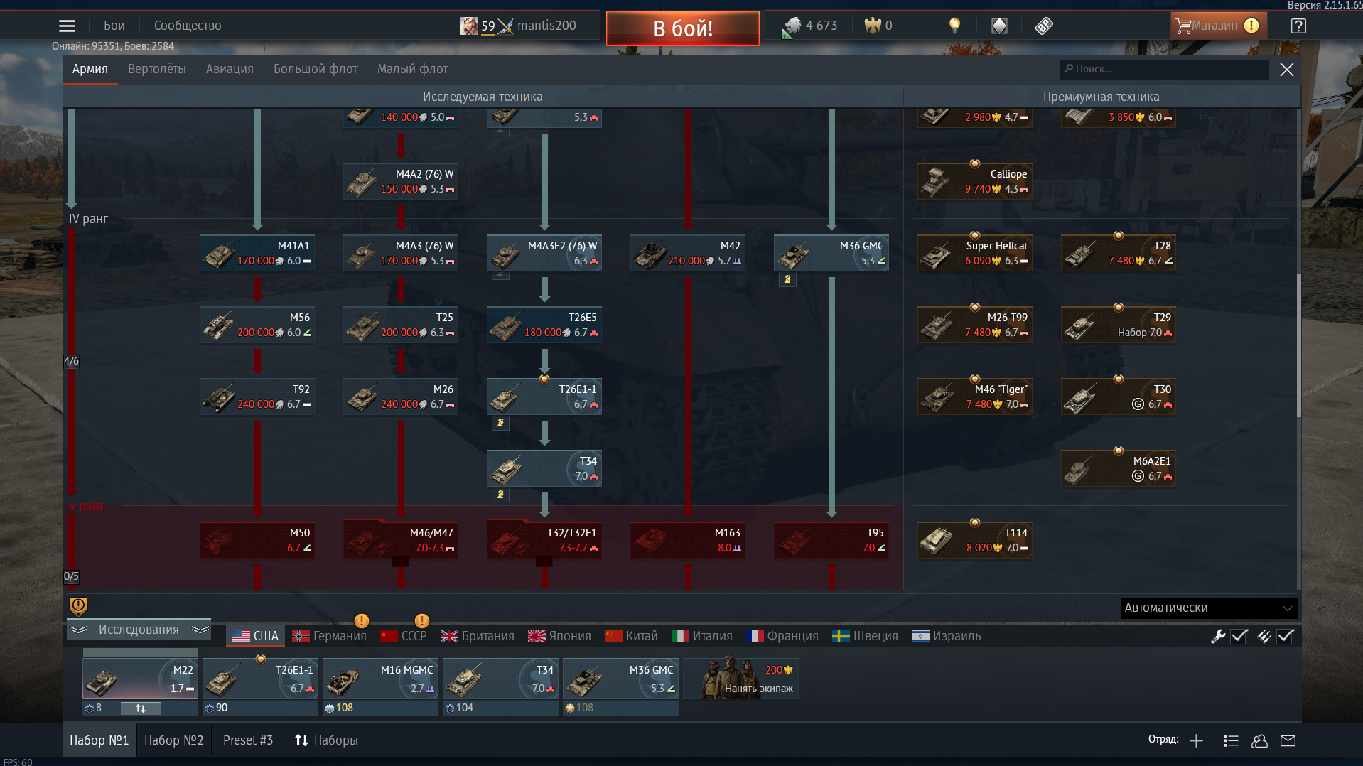Switch to the Авиация tab
The image size is (1363, 766).
point(230,69)
